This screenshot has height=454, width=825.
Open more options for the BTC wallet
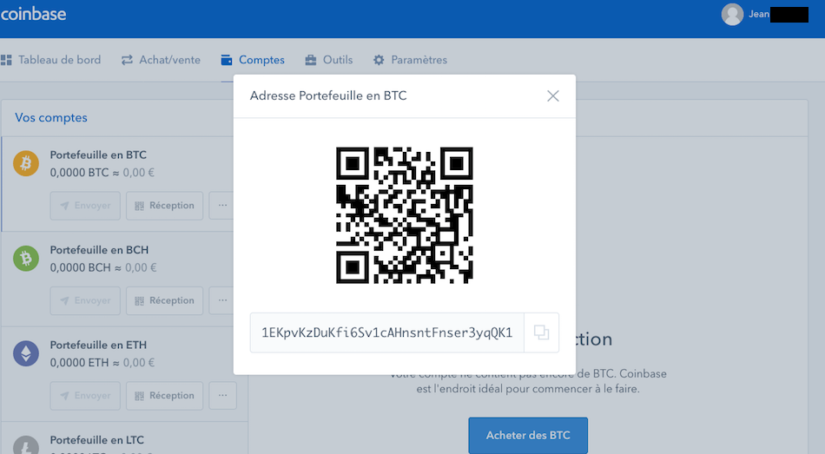point(222,206)
